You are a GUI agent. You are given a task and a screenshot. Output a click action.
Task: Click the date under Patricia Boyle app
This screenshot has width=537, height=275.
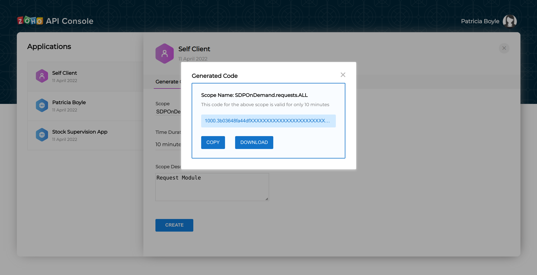coord(65,110)
